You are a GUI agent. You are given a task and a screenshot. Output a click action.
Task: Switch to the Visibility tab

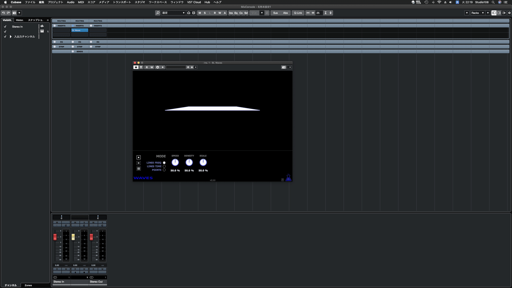pos(7,20)
